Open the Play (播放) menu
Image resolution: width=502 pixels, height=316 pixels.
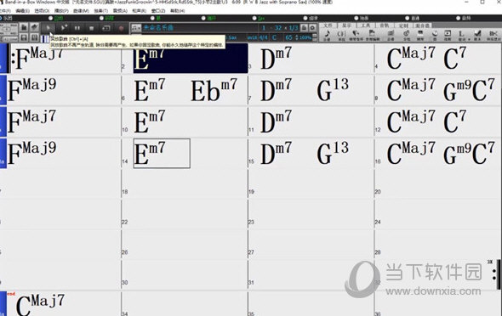tap(61, 11)
